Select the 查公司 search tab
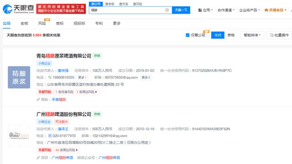Viewport: 292px width, 164px height. point(96,4)
